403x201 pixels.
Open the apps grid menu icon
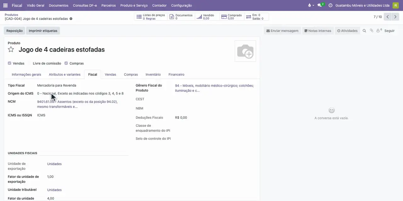click(x=5, y=5)
